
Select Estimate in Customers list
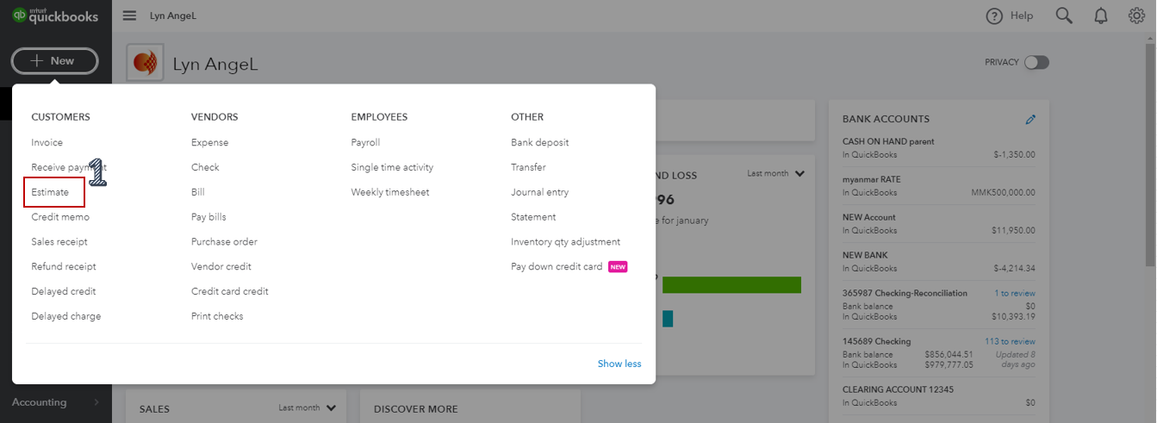(50, 192)
